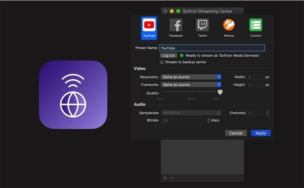Apply the preset settings

coord(261,133)
